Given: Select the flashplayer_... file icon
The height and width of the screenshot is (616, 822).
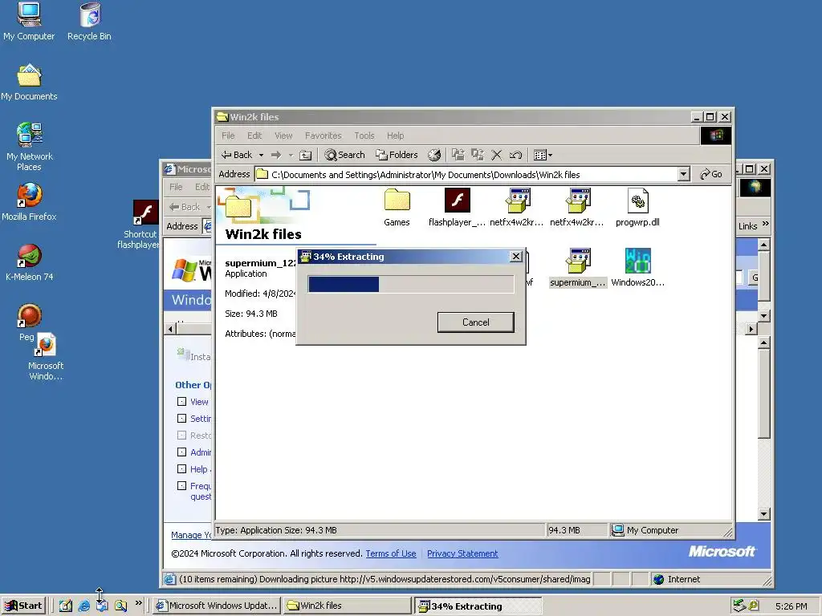Looking at the screenshot, I should point(457,208).
